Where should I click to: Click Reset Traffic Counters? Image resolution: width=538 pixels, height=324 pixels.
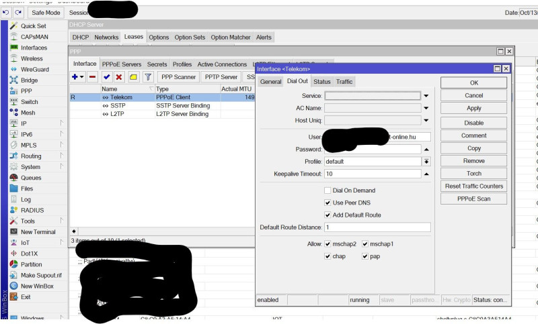[474, 186]
